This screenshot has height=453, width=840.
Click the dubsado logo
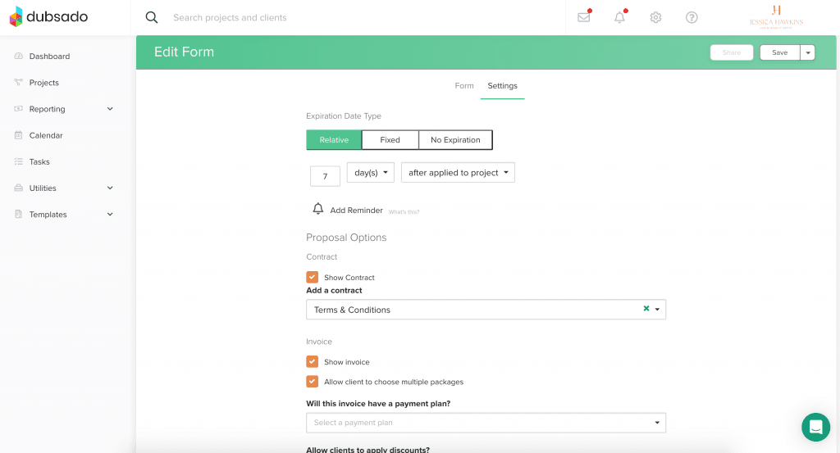(48, 17)
